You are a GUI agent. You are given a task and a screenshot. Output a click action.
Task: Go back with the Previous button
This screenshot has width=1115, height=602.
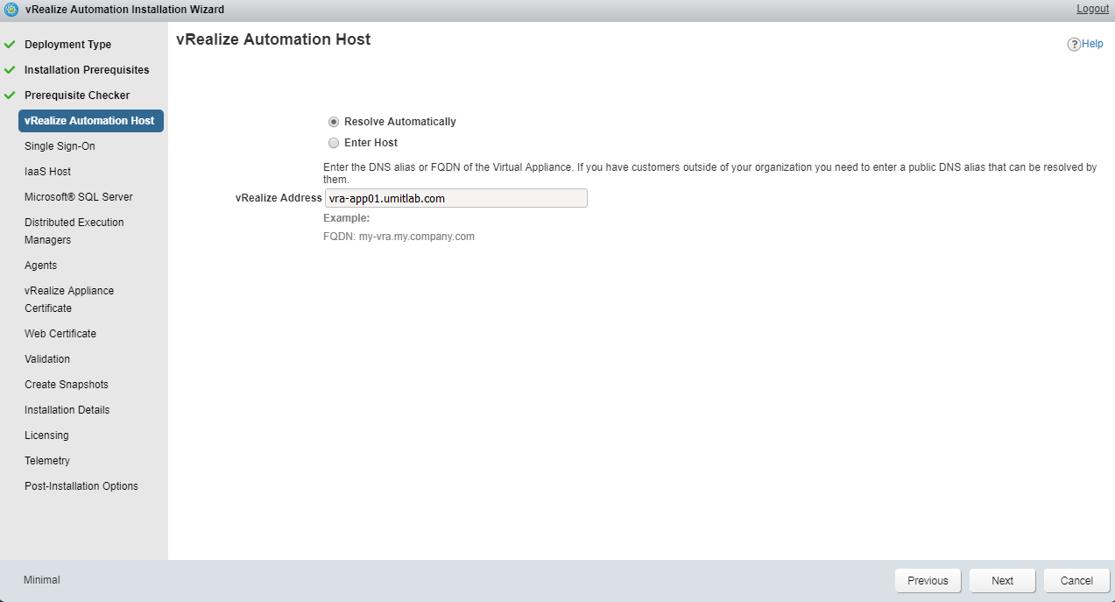[x=928, y=580]
